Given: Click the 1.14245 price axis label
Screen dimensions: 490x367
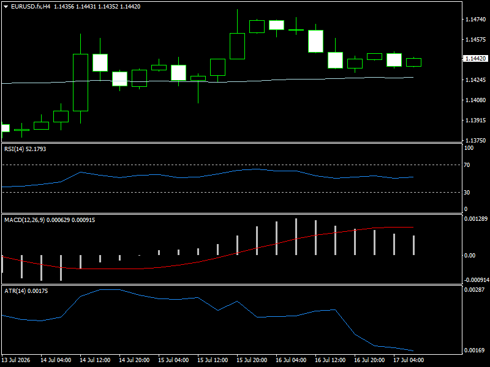Looking at the screenshot, I should pyautogui.click(x=476, y=80).
